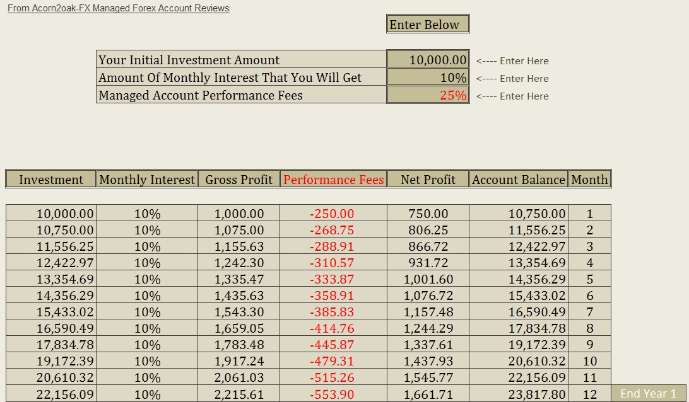Click gross profit cell 1,335.47
The width and height of the screenshot is (689, 402).
(x=238, y=279)
